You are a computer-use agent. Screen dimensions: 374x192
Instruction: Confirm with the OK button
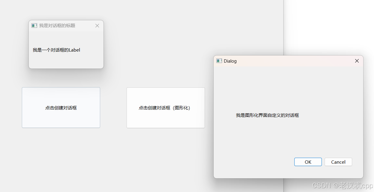tap(308, 162)
